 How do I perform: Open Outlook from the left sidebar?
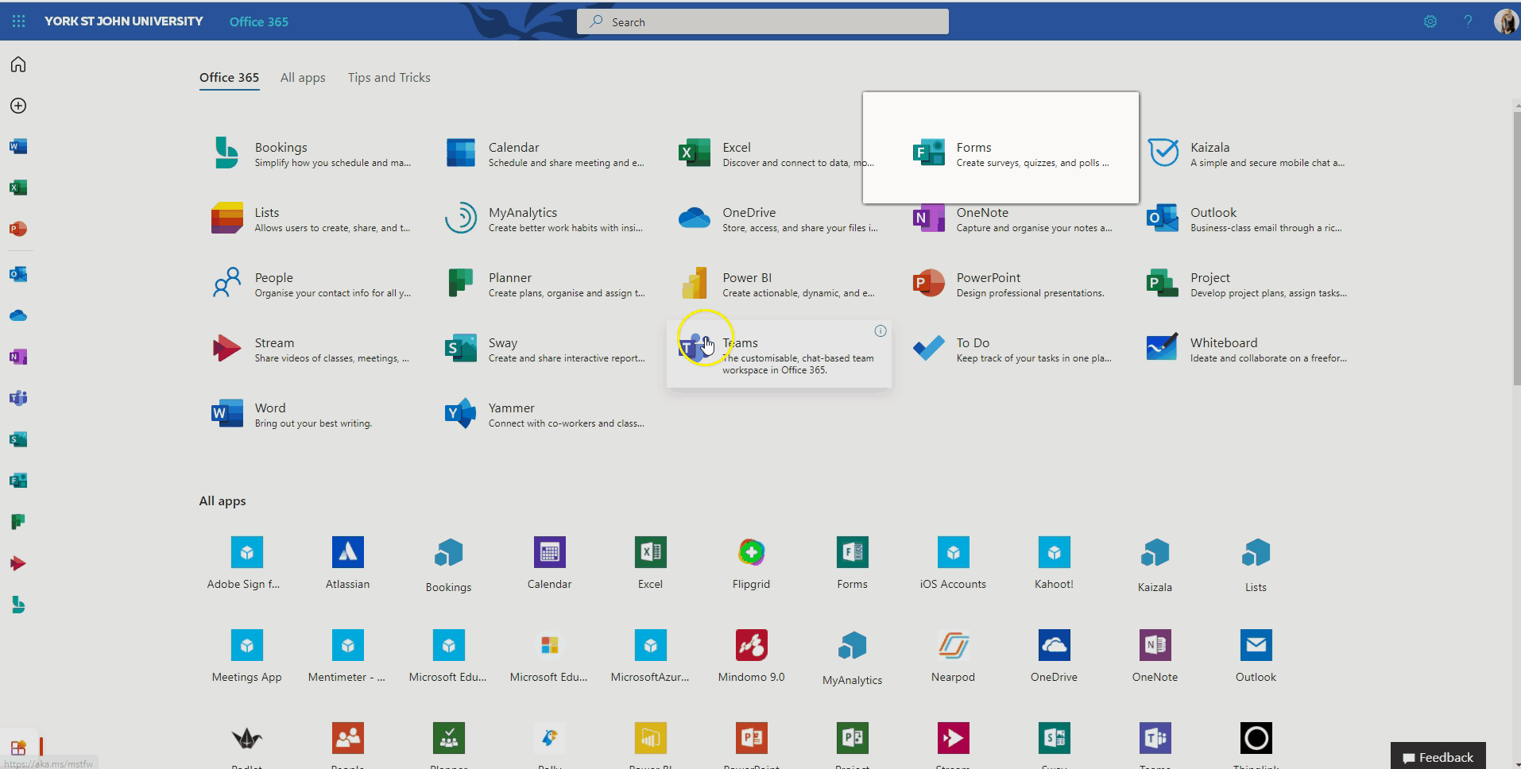coord(18,274)
